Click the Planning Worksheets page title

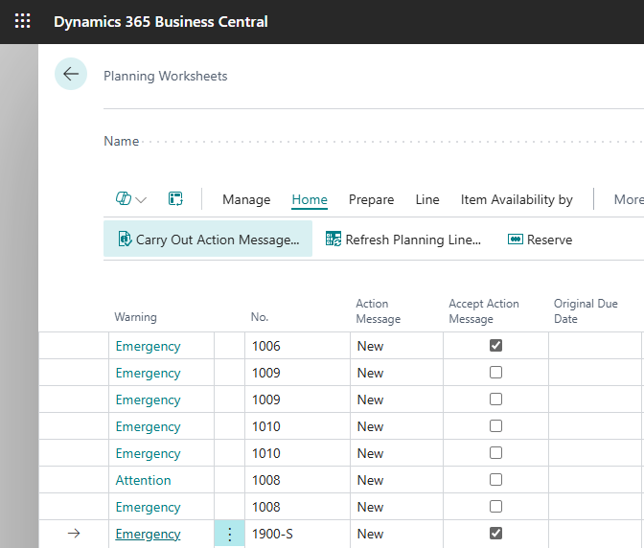point(166,76)
